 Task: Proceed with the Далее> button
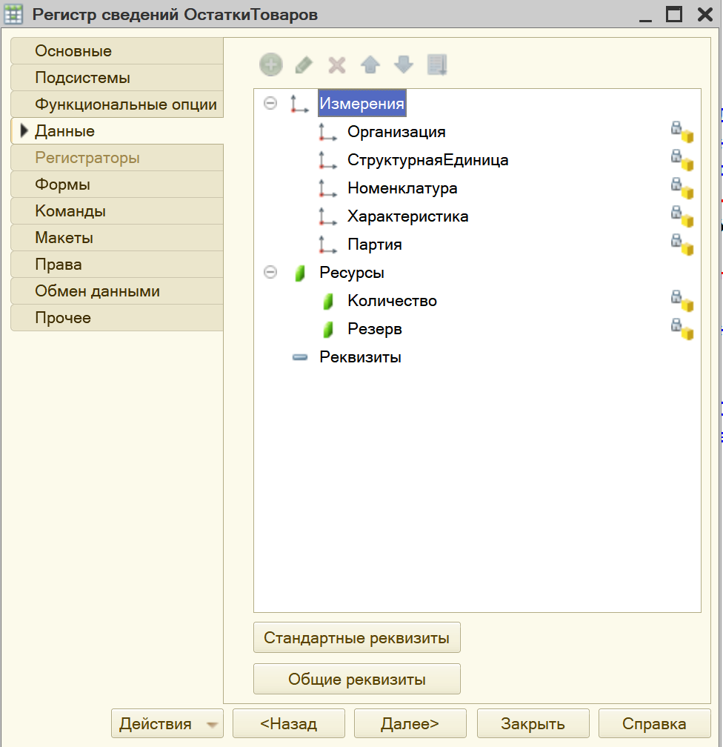tap(410, 723)
